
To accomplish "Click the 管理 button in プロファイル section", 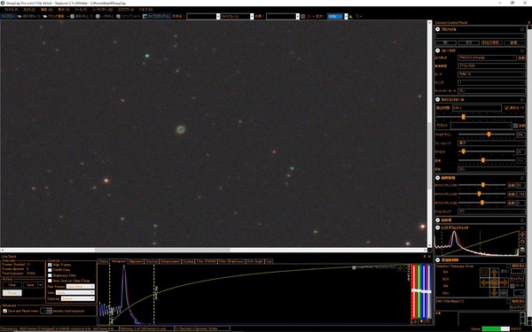I will (x=513, y=42).
